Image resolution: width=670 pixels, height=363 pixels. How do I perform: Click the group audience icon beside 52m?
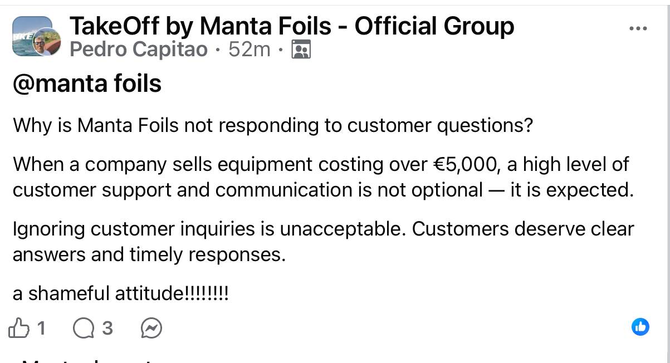pos(301,50)
